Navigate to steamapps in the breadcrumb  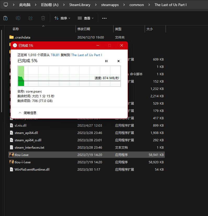tap(110, 5)
